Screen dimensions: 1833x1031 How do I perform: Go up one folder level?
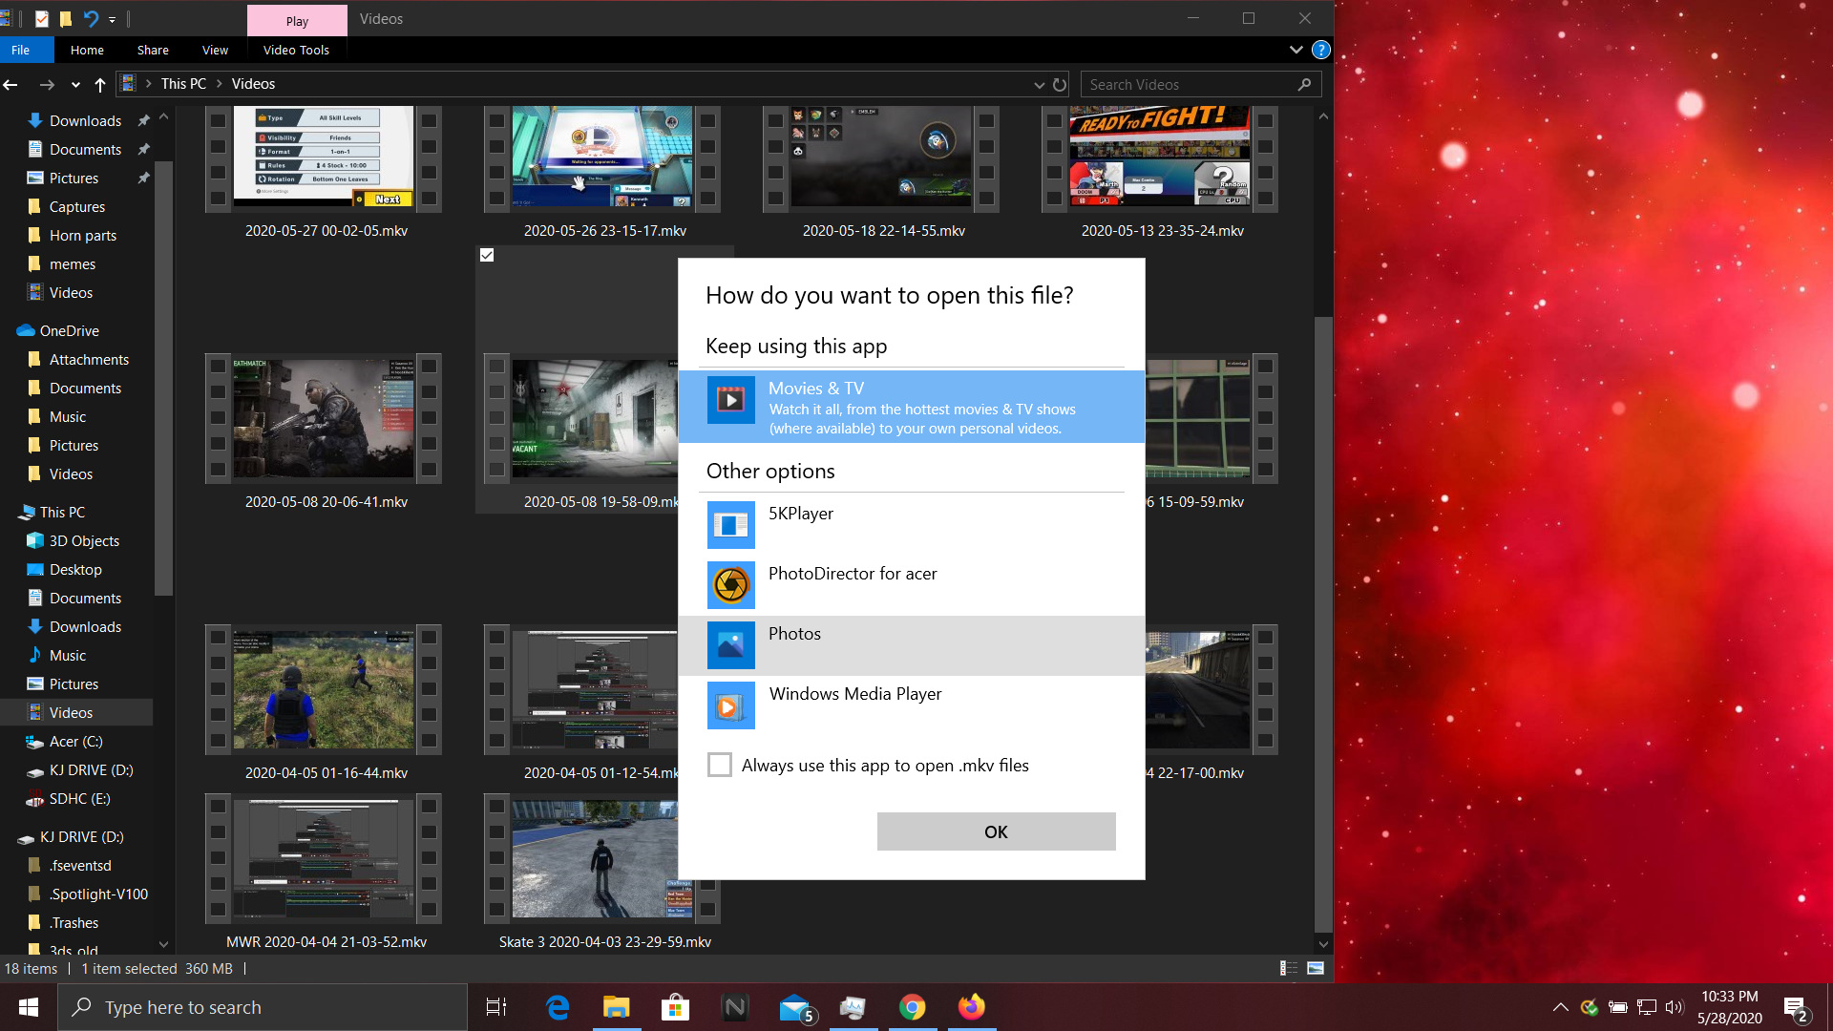(x=99, y=84)
